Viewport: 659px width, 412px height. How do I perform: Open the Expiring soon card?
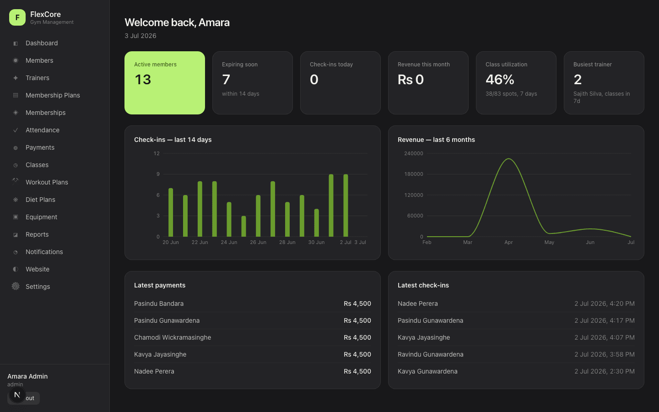tap(253, 83)
